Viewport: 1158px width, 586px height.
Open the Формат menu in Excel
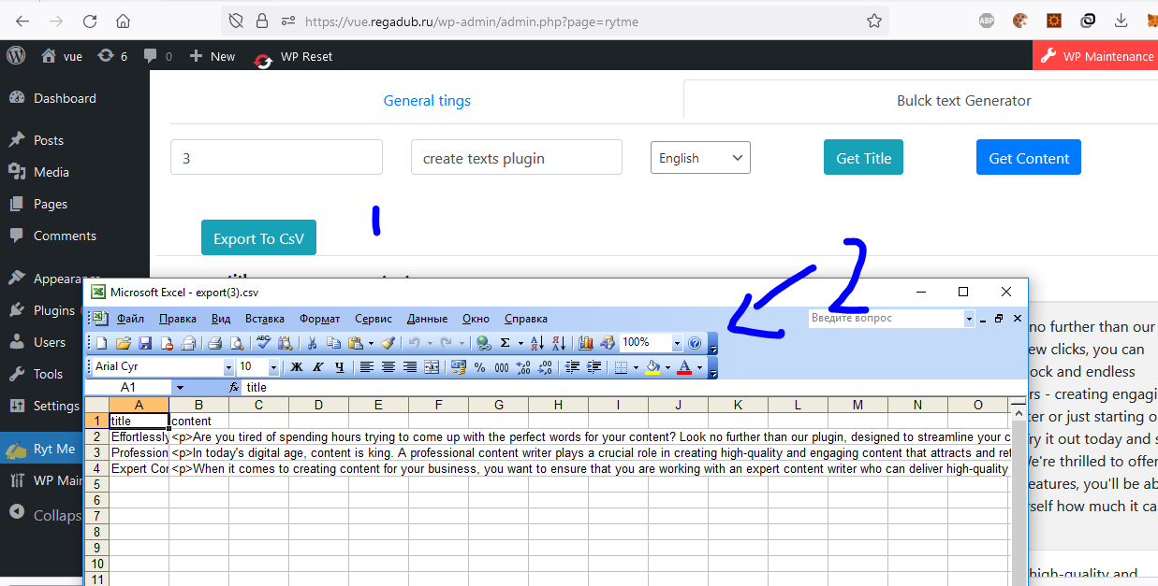click(x=319, y=319)
